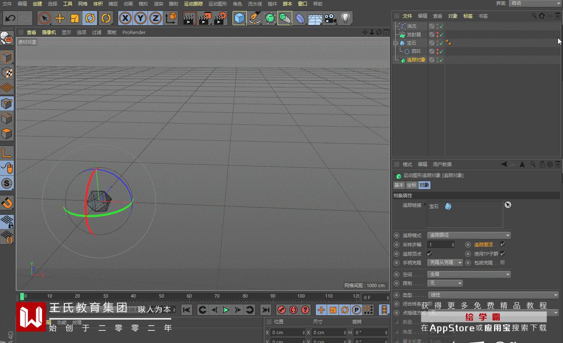Select the Spline Pen tool

click(254, 18)
